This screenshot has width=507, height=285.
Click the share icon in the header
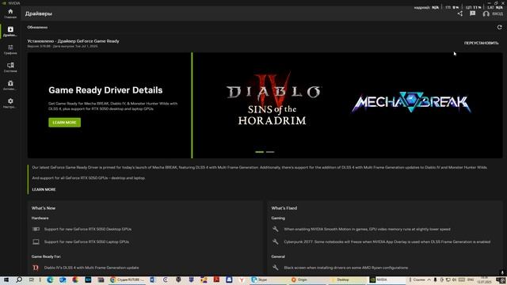click(459, 13)
